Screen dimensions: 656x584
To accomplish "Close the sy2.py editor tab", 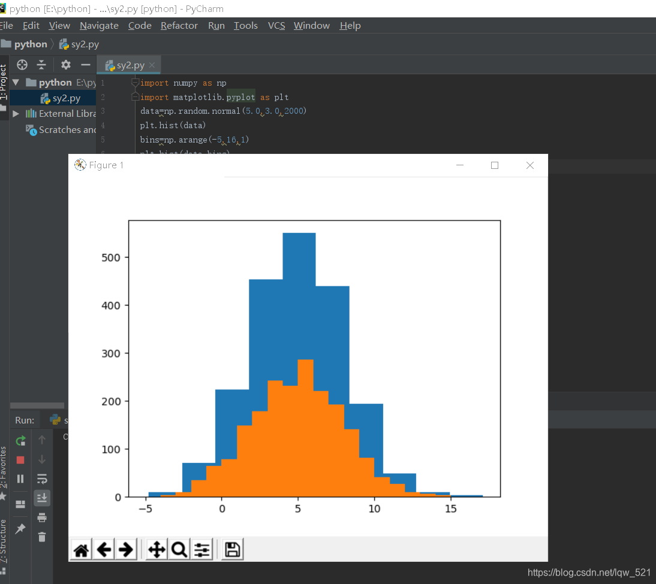I will 152,65.
